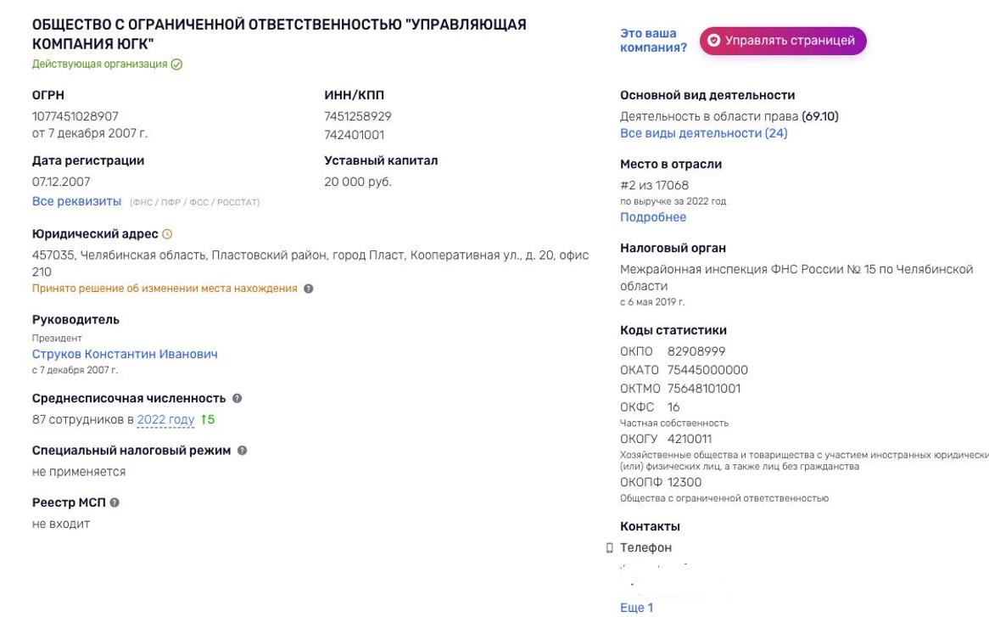Expand Подробнее under Место в отрасли
Screen dimensions: 989x617
652,217
